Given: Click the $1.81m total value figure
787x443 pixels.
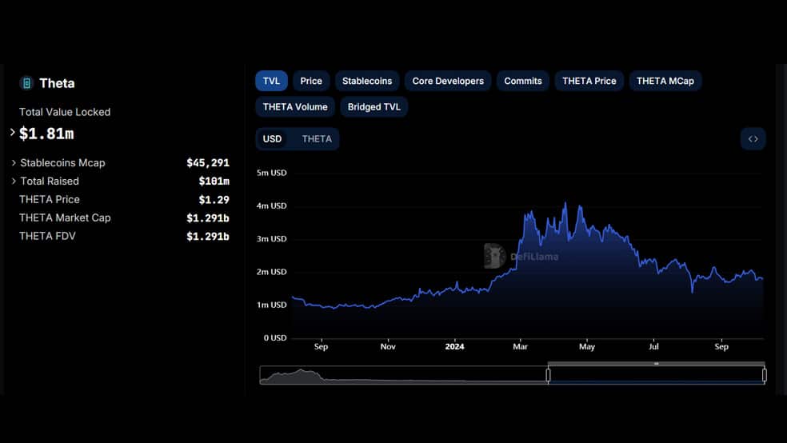Looking at the screenshot, I should coord(46,134).
